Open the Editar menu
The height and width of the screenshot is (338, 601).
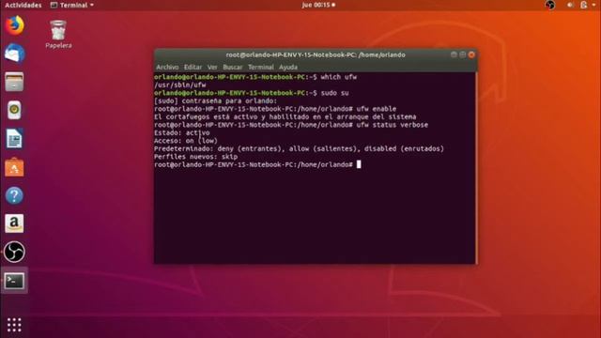pos(193,67)
